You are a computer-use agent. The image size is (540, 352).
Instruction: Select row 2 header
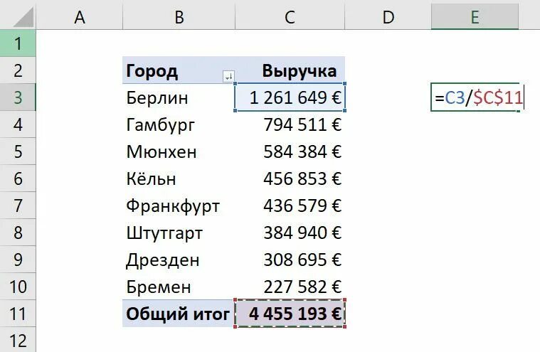tap(18, 70)
